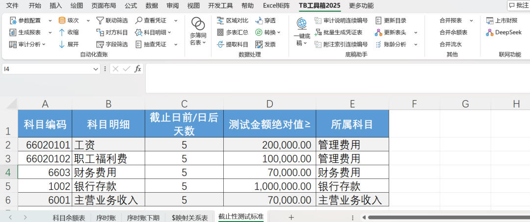Screen dimensions: 530x222
Task: Expand the 账龄分析 dropdown arrow
Action: click(416, 44)
